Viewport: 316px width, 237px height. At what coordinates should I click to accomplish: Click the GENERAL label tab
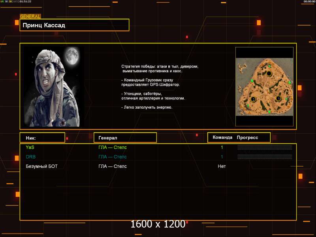coord(30,17)
